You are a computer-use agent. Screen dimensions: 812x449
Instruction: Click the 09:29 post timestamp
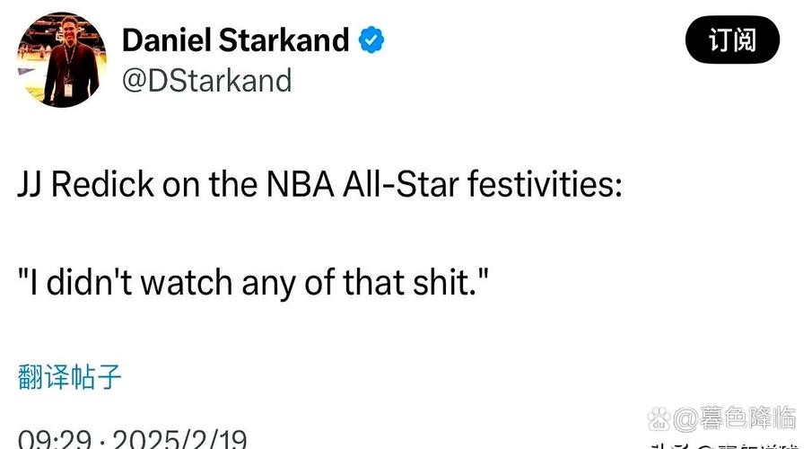click(x=52, y=440)
